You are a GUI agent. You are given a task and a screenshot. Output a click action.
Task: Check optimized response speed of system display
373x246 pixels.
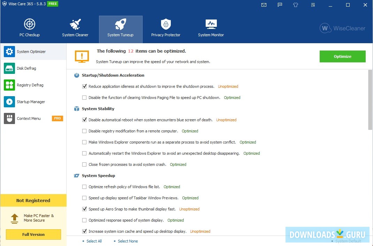point(84,220)
